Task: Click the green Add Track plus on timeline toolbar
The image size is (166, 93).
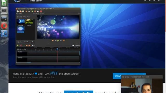Action: pos(18,45)
